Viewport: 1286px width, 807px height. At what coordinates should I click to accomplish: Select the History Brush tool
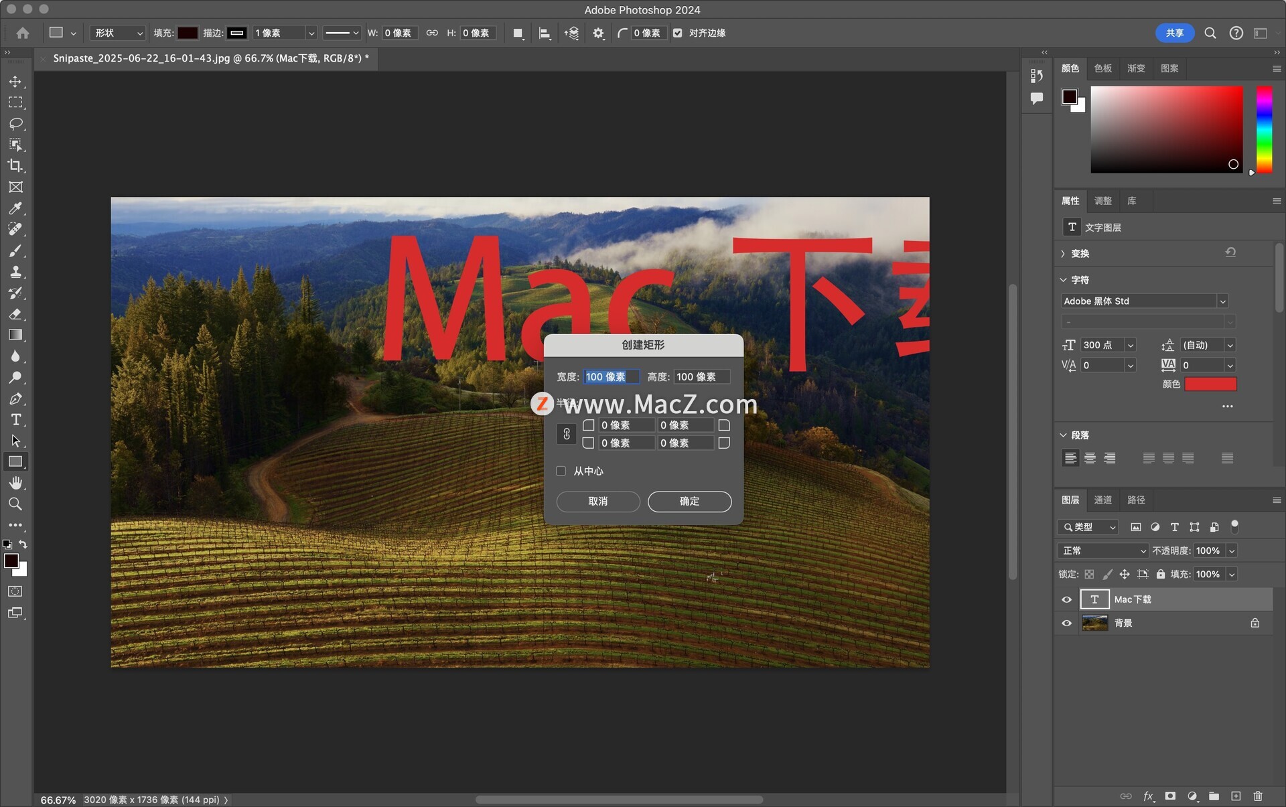15,293
